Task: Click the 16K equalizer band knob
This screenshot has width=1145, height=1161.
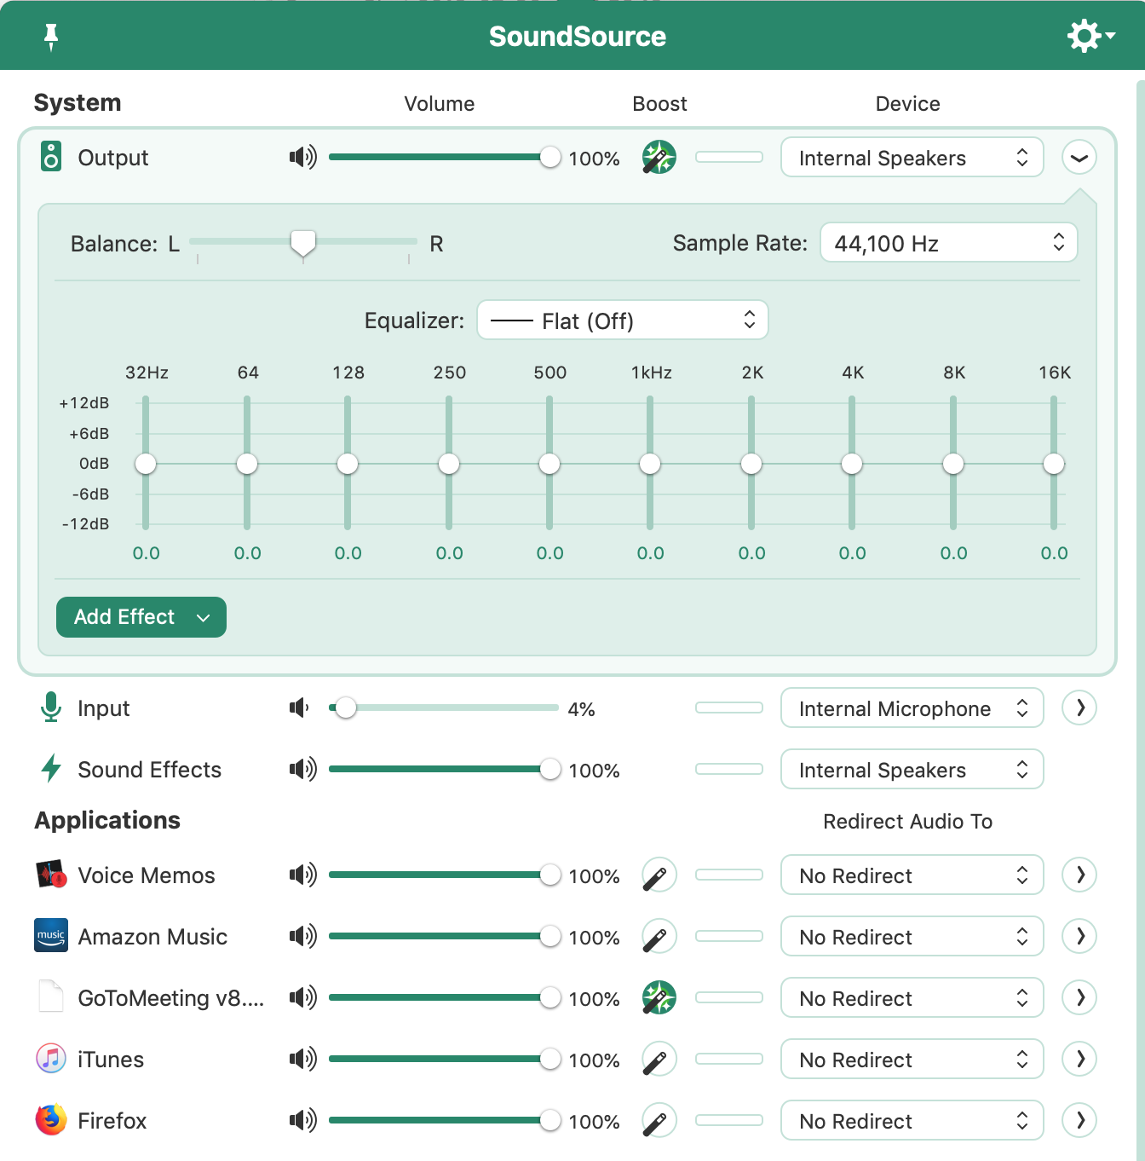Action: pyautogui.click(x=1054, y=464)
